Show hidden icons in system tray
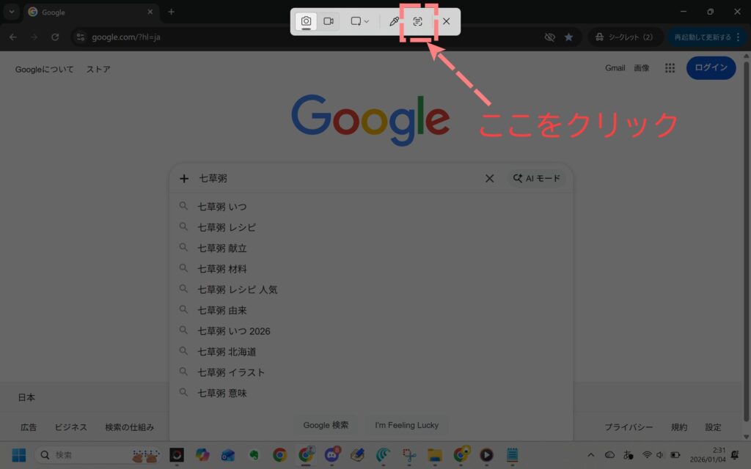 point(591,454)
